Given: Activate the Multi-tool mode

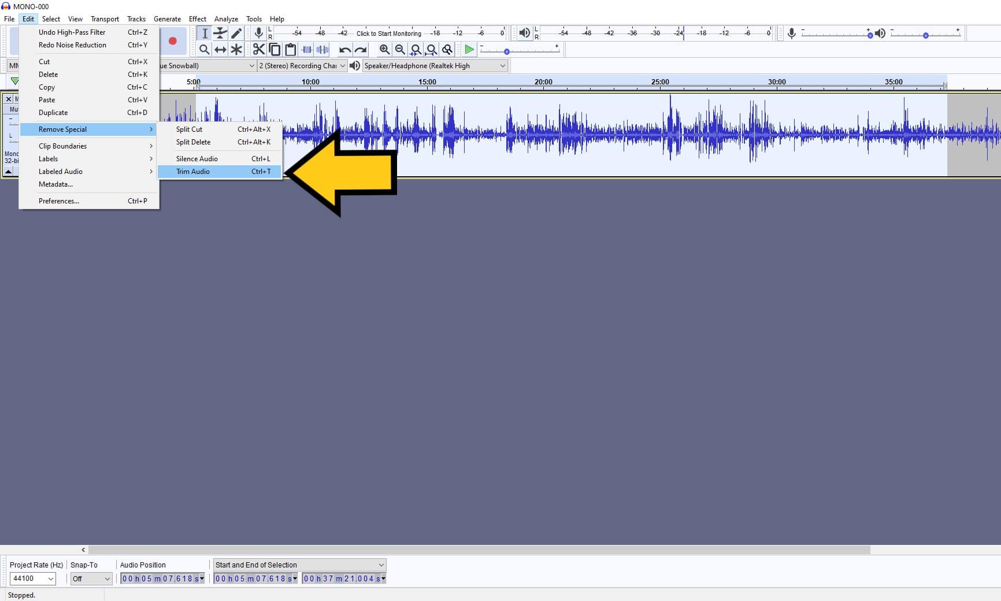Looking at the screenshot, I should (236, 49).
